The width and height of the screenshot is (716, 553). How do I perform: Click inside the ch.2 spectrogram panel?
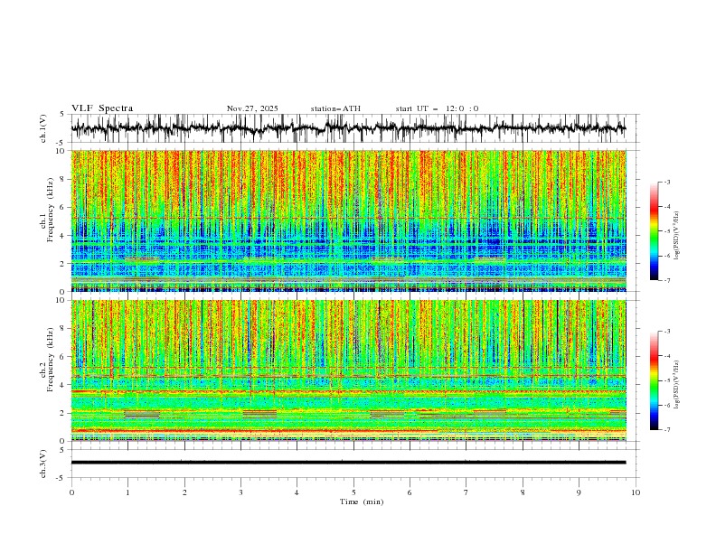click(349, 370)
